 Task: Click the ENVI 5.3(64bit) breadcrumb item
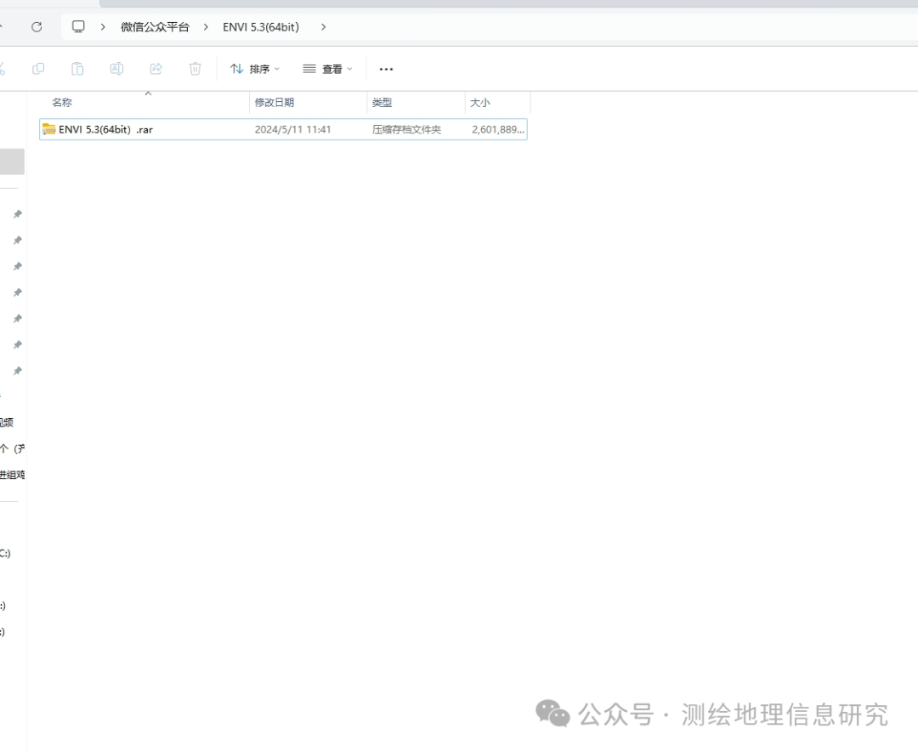point(261,26)
